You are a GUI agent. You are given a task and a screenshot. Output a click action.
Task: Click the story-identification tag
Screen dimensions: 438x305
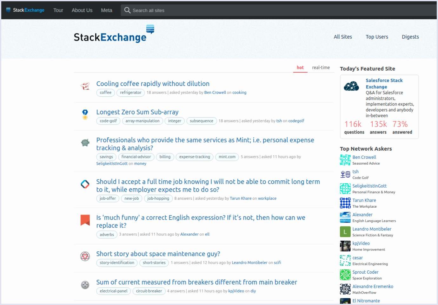coord(117,263)
